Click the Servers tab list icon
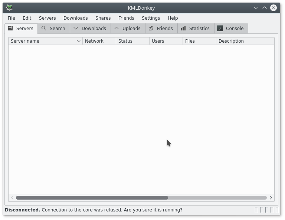The image size is (285, 220). (x=10, y=28)
